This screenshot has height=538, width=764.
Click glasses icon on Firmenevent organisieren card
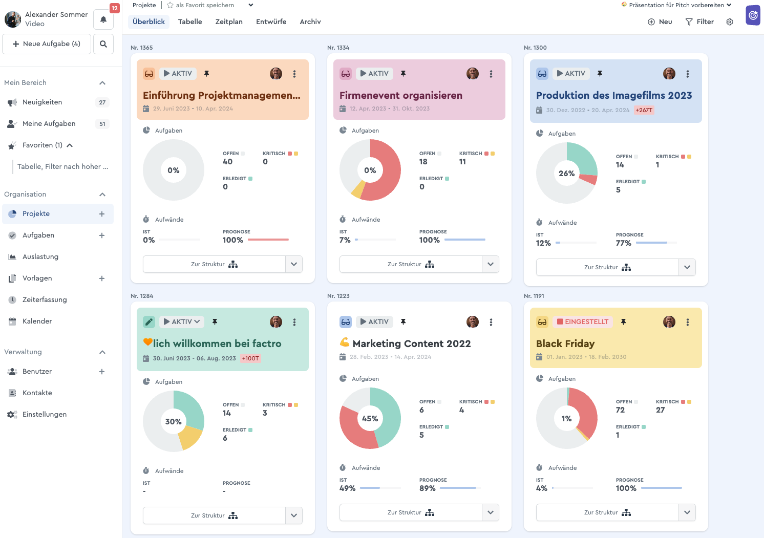(346, 74)
